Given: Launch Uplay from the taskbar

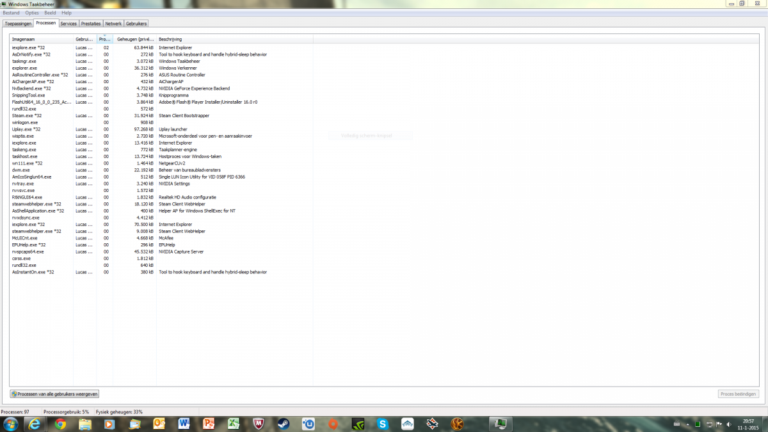Looking at the screenshot, I should (308, 424).
